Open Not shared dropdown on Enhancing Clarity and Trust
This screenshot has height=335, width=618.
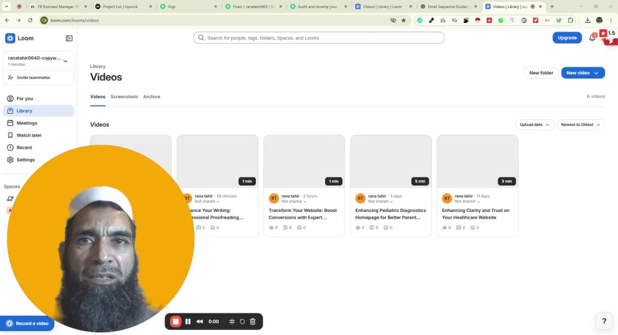[x=467, y=201]
